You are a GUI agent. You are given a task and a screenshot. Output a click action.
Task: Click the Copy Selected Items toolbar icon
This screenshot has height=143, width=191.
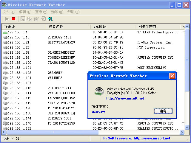[30, 19]
